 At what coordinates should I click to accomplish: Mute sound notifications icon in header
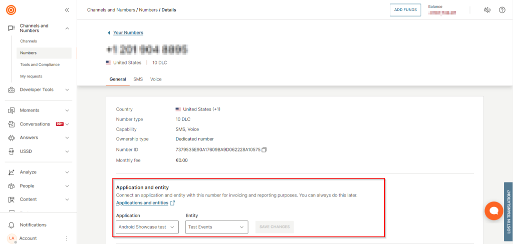pos(487,10)
